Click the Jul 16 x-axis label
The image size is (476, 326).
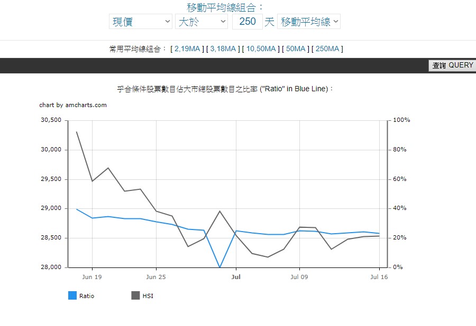[379, 277]
